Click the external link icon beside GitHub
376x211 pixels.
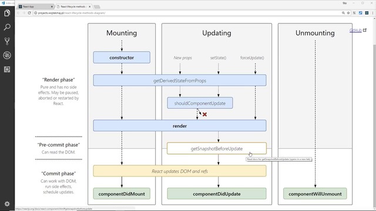pos(365,30)
